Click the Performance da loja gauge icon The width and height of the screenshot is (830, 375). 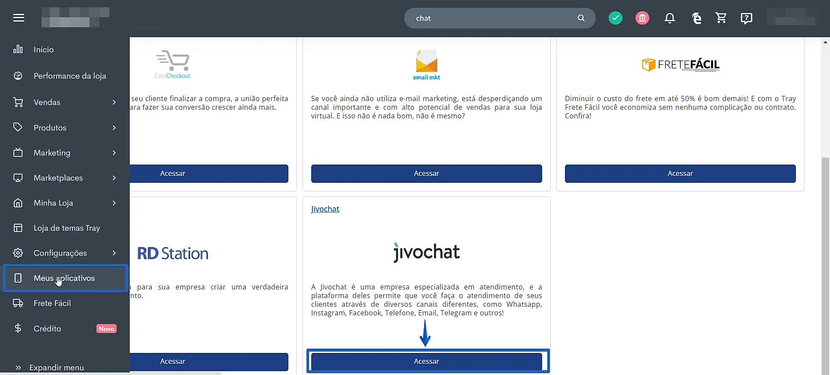18,76
